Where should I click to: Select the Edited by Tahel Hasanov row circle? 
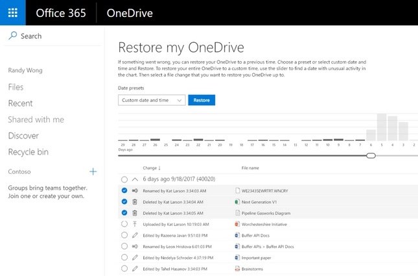tap(124, 268)
